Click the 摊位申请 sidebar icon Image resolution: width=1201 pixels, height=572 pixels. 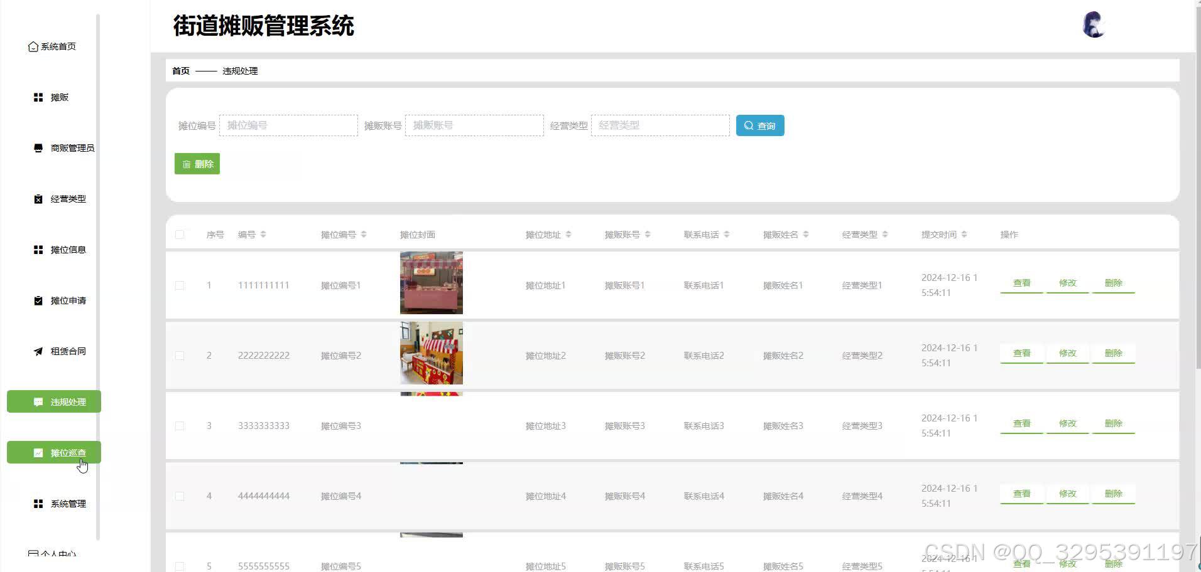tap(38, 300)
